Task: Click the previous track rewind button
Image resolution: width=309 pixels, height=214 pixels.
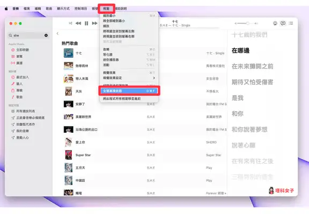Action: point(78,23)
